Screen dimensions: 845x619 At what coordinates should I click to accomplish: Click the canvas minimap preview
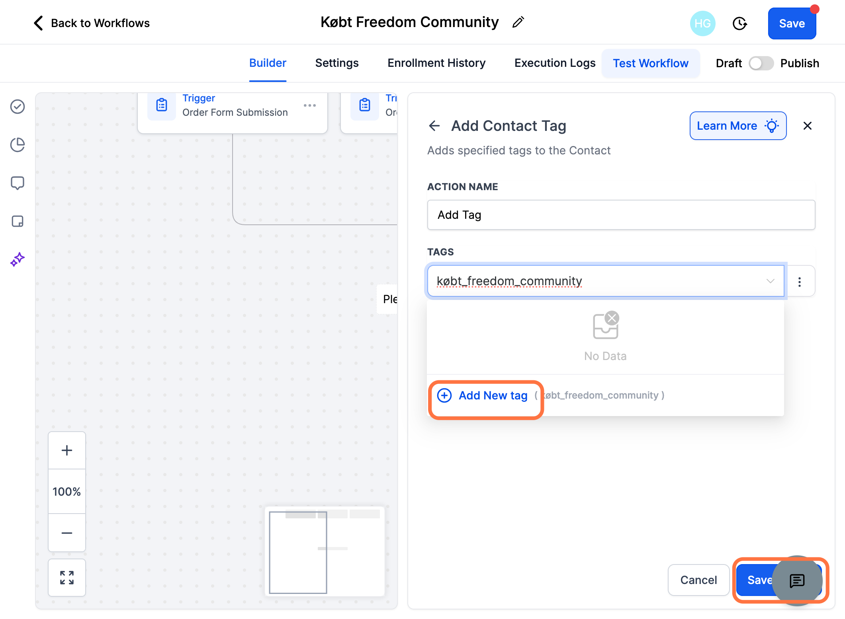pyautogui.click(x=325, y=551)
